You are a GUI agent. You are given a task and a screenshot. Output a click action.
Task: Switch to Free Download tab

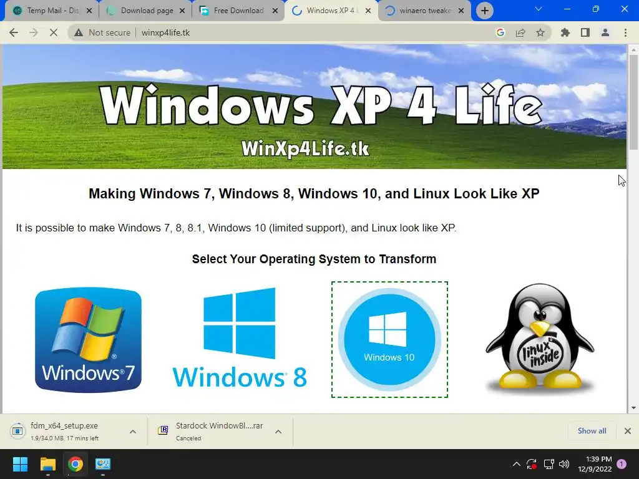(x=238, y=11)
